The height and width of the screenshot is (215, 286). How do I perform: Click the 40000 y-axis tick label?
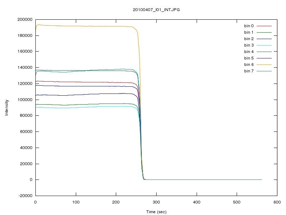click(26, 148)
